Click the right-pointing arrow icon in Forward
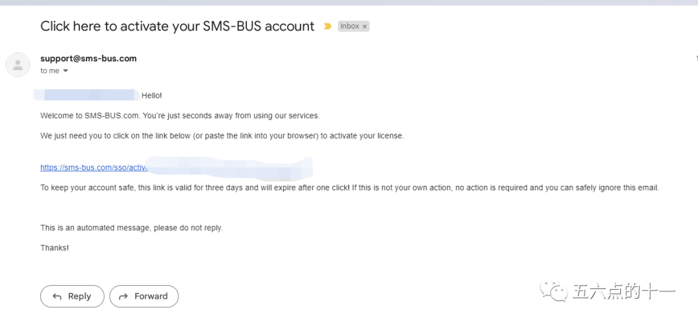 (122, 296)
